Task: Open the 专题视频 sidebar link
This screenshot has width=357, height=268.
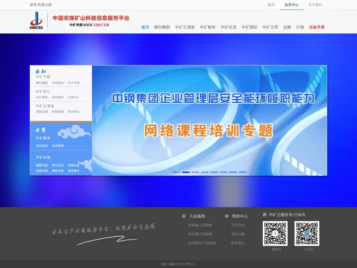Action: pyautogui.click(x=58, y=112)
